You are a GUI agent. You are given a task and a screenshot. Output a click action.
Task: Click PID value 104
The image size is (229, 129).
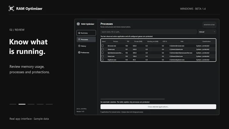coord(127,60)
